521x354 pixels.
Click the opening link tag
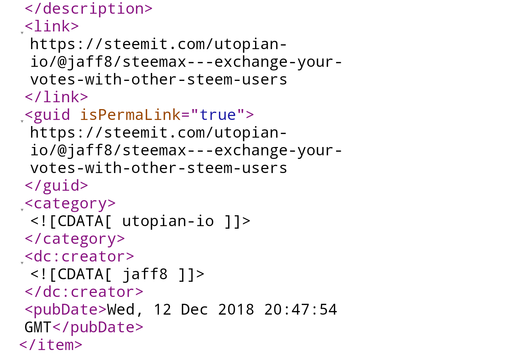[x=52, y=26]
